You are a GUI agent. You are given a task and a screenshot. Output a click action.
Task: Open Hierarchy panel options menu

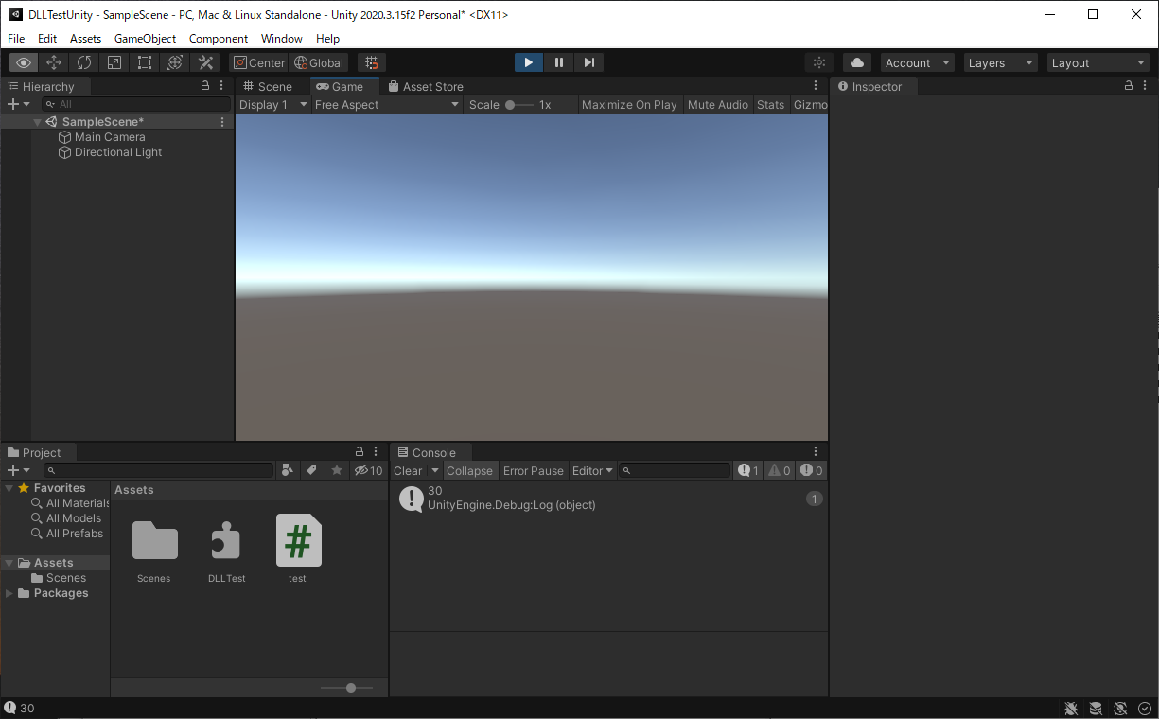[222, 85]
